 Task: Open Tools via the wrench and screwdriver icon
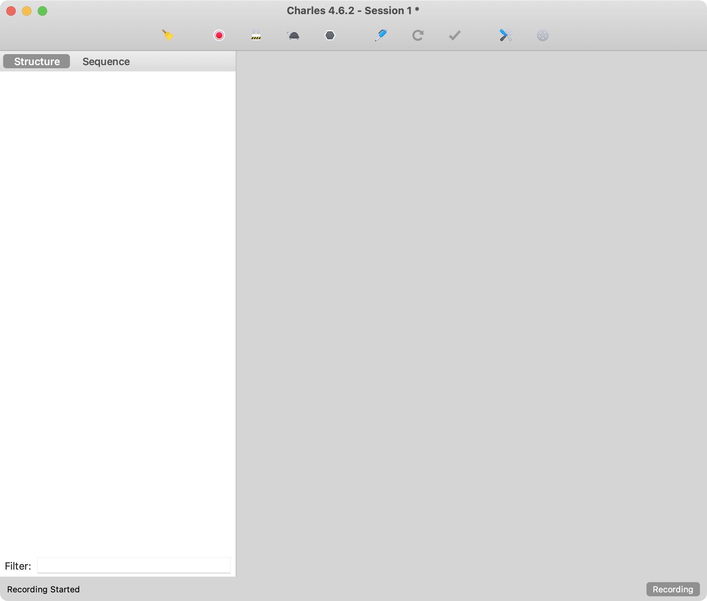point(506,35)
